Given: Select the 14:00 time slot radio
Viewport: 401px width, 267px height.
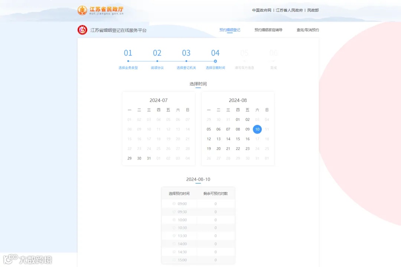Looking at the screenshot, I should click(174, 244).
